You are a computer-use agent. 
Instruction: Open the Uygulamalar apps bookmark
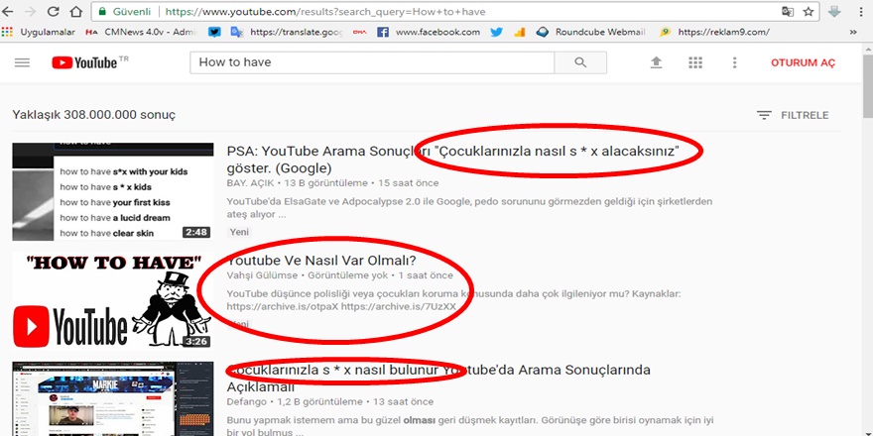coord(39,33)
